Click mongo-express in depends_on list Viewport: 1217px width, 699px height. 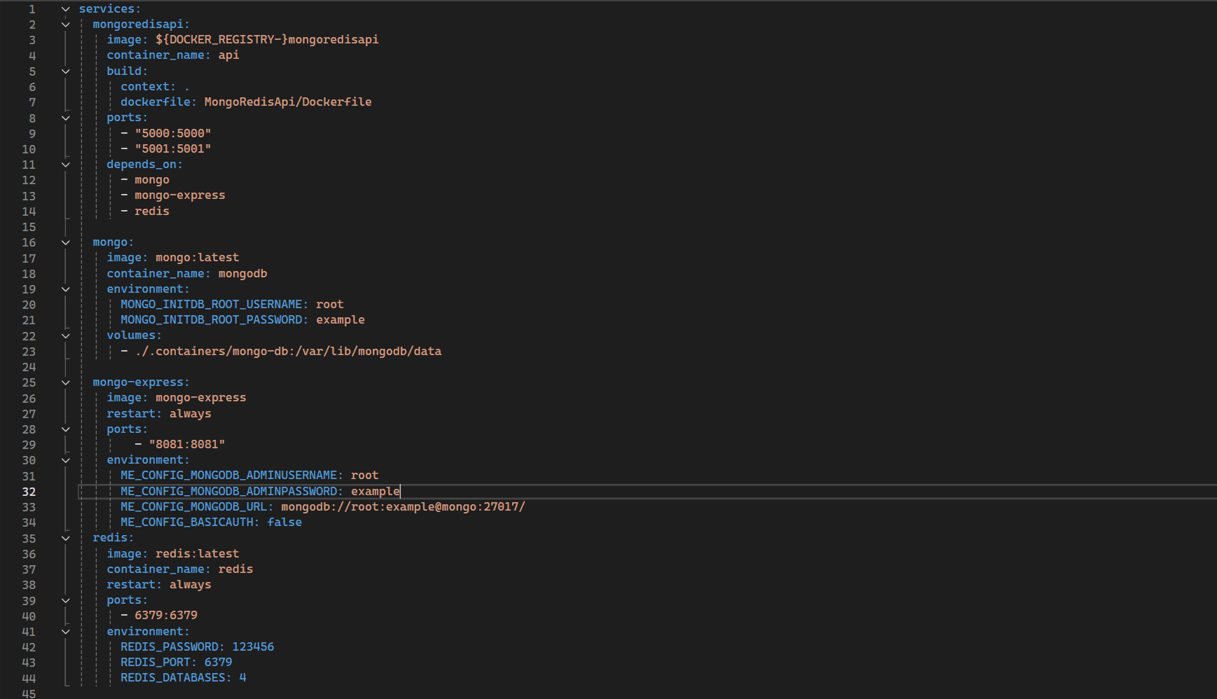[x=180, y=195]
